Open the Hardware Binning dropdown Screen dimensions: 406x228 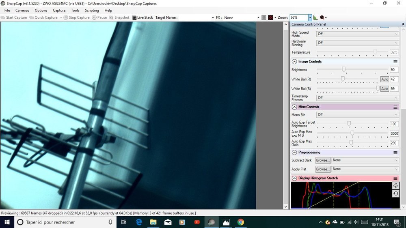pyautogui.click(x=357, y=43)
